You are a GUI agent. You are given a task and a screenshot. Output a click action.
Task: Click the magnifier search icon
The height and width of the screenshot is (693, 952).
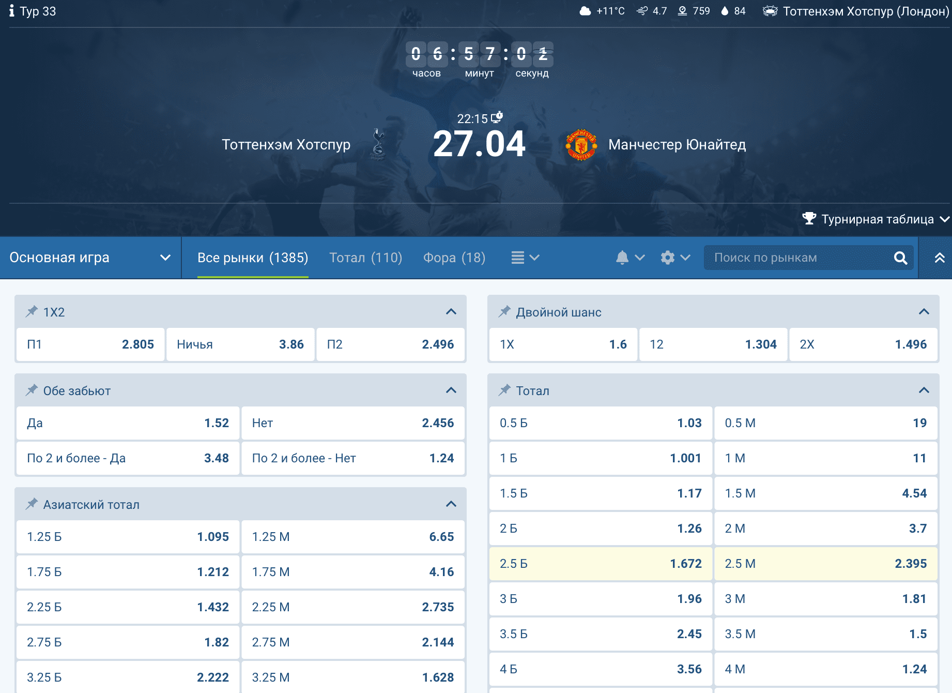900,258
